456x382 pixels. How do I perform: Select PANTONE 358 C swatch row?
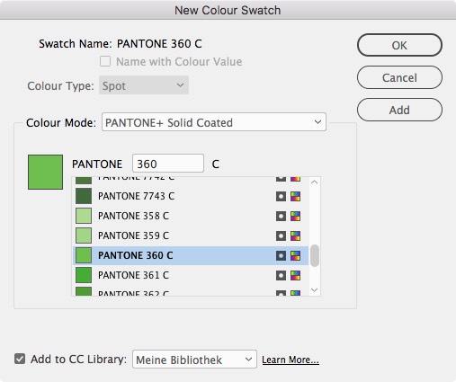tap(191, 216)
